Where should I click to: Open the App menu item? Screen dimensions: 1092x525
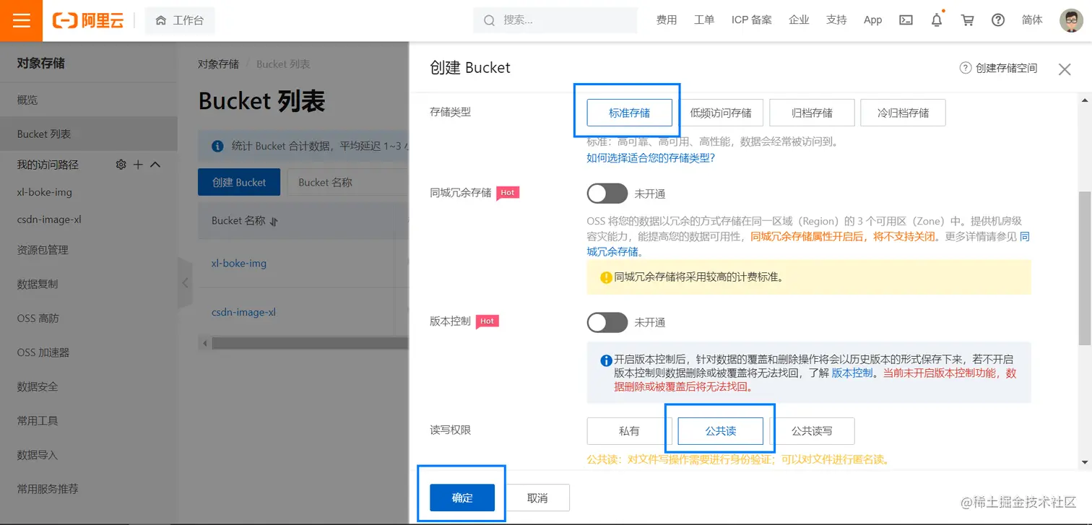point(872,20)
